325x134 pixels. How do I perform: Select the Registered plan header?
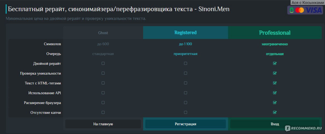tap(185, 33)
